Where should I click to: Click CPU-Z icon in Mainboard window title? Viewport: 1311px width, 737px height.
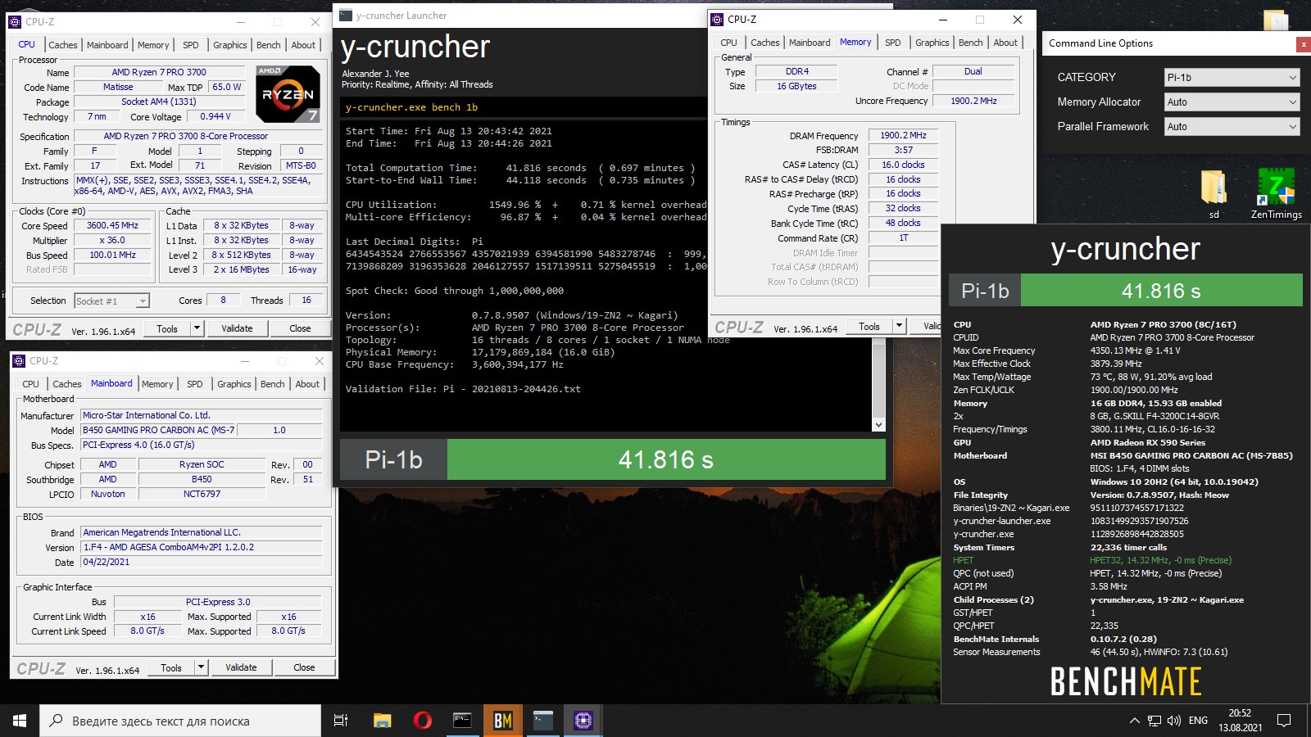click(18, 360)
